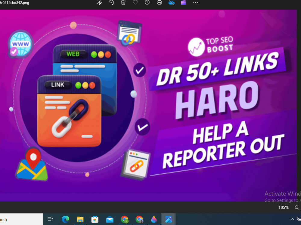301x225 pixels.
Task: Open File Explorer from the taskbar
Action: pyautogui.click(x=80, y=219)
